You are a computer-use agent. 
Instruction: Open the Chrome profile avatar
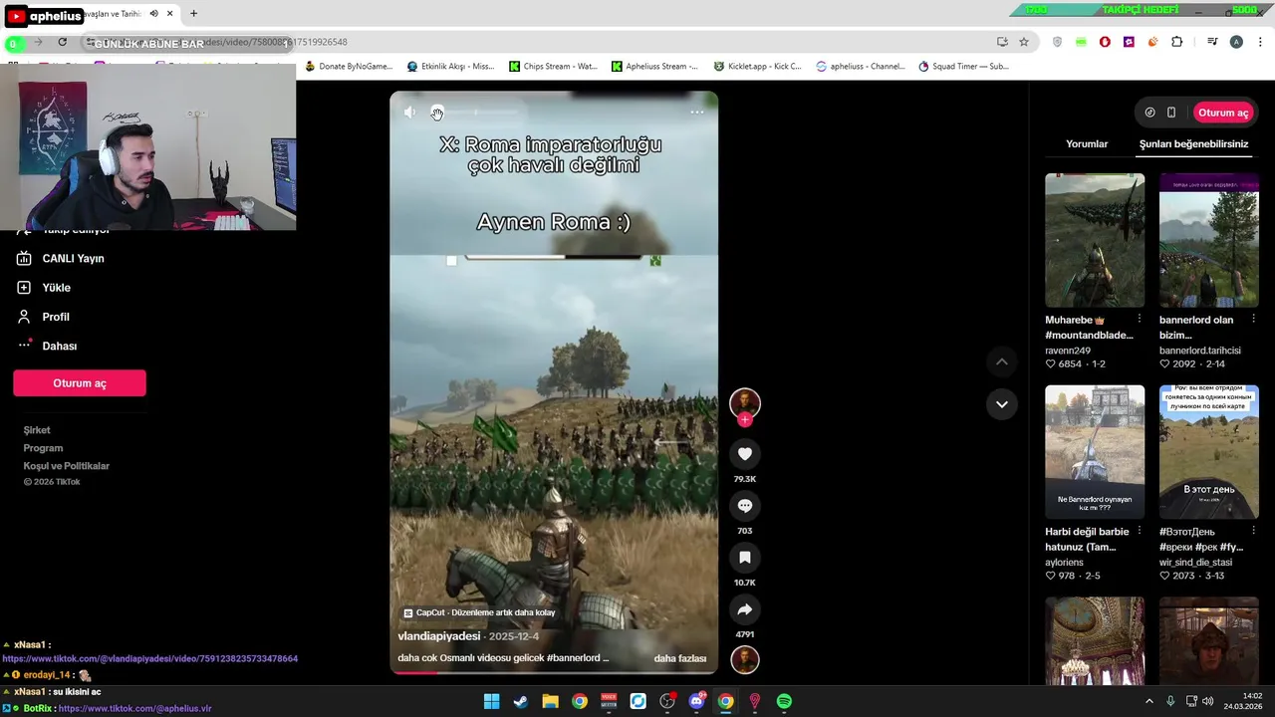pos(1236,42)
